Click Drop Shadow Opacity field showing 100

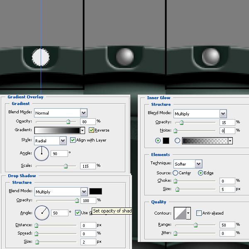(x=88, y=200)
